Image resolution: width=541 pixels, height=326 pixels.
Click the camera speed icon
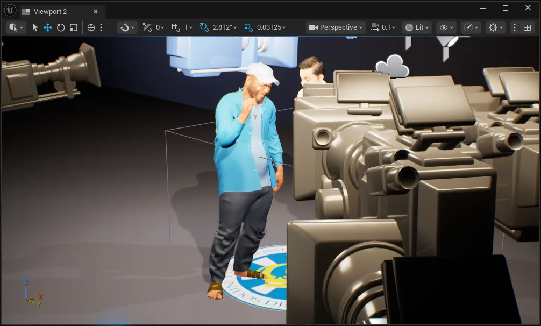click(x=375, y=27)
